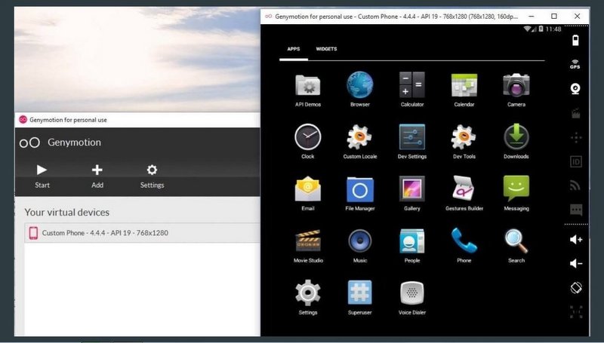Open the Calendar app

point(464,89)
